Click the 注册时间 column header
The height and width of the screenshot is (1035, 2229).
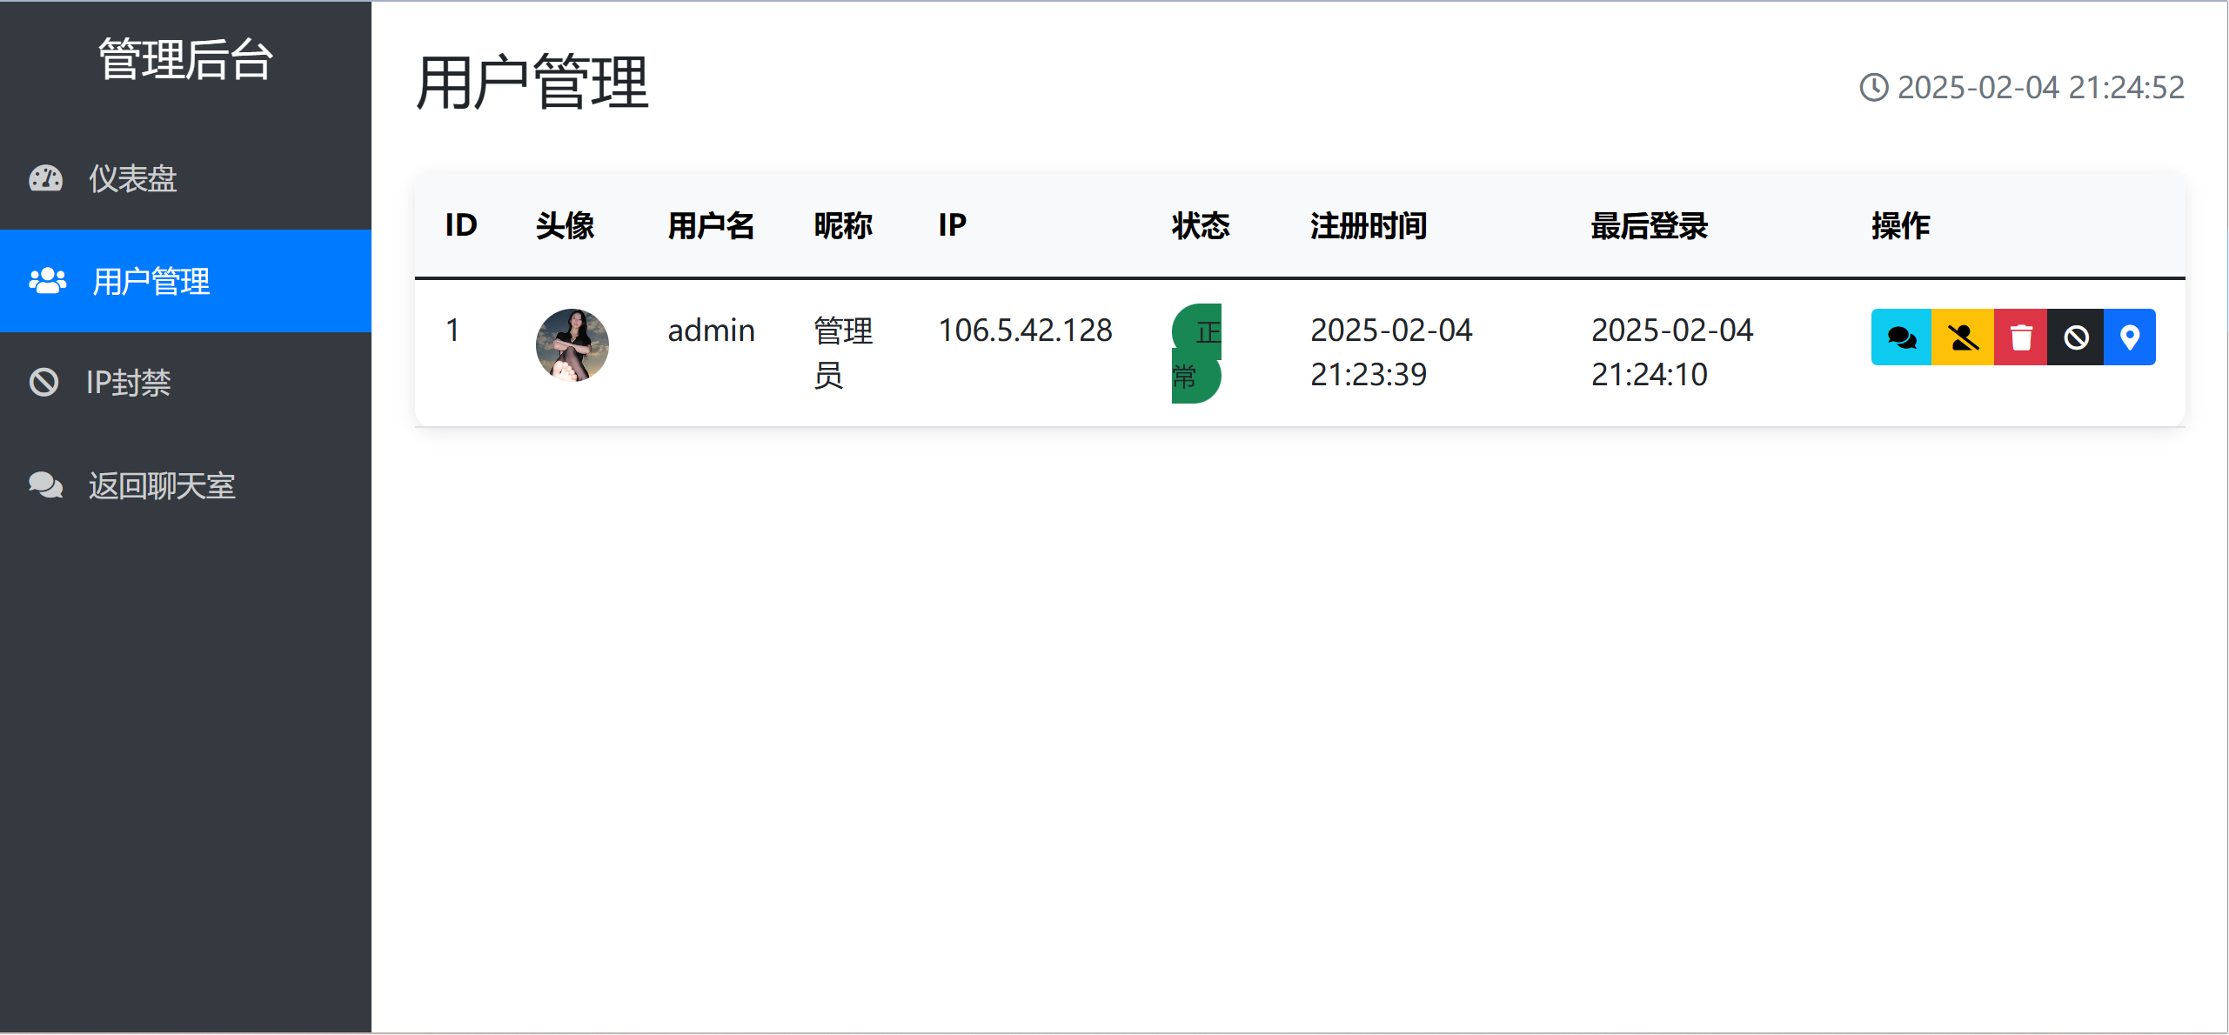[x=1369, y=226]
